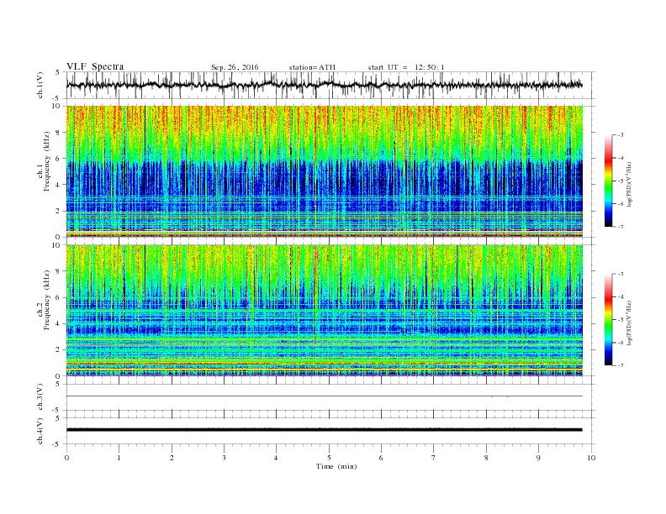Click the ch.1 spectrogram color bar

point(609,181)
